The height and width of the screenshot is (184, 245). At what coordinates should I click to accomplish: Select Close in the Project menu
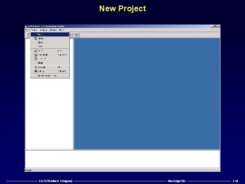click(x=50, y=42)
